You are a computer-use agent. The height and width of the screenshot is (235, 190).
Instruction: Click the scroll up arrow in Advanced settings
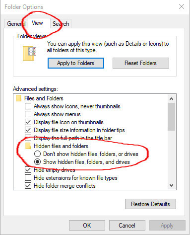[172, 99]
